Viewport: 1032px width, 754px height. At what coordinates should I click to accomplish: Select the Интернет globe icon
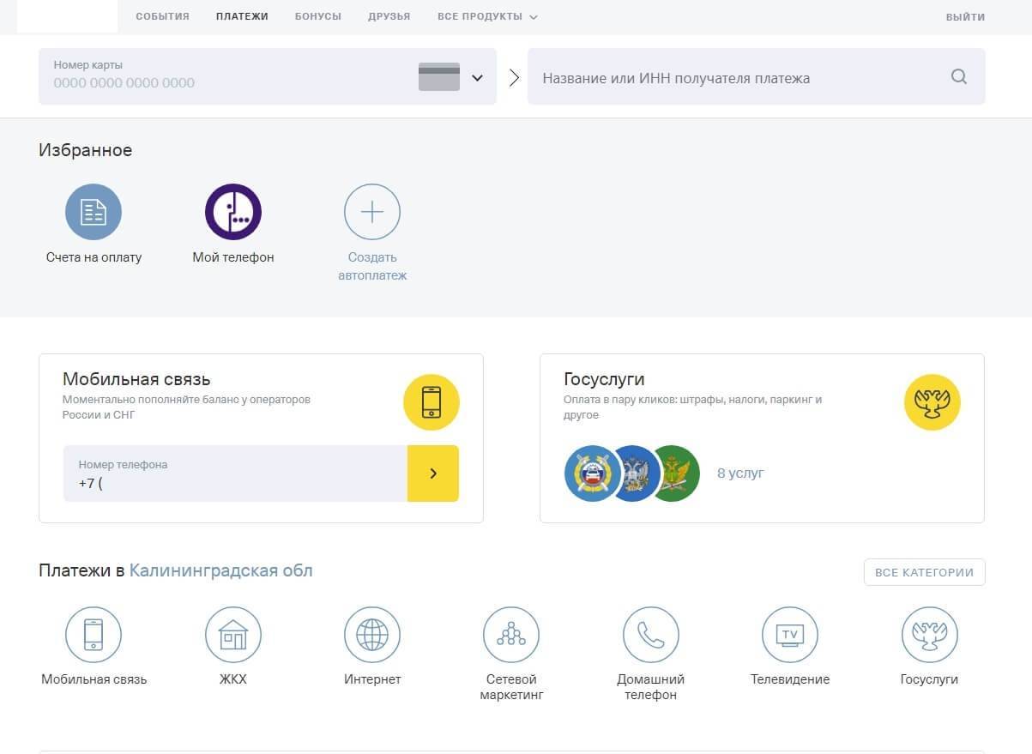371,635
